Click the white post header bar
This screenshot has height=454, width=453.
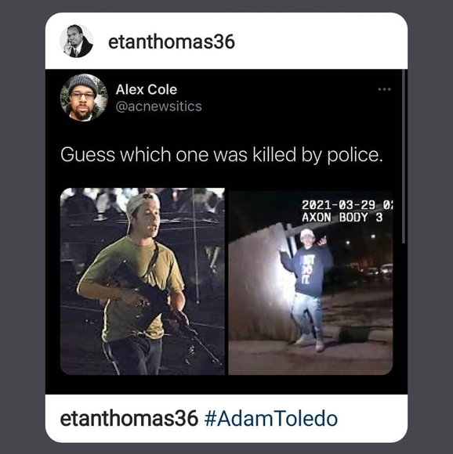[226, 41]
